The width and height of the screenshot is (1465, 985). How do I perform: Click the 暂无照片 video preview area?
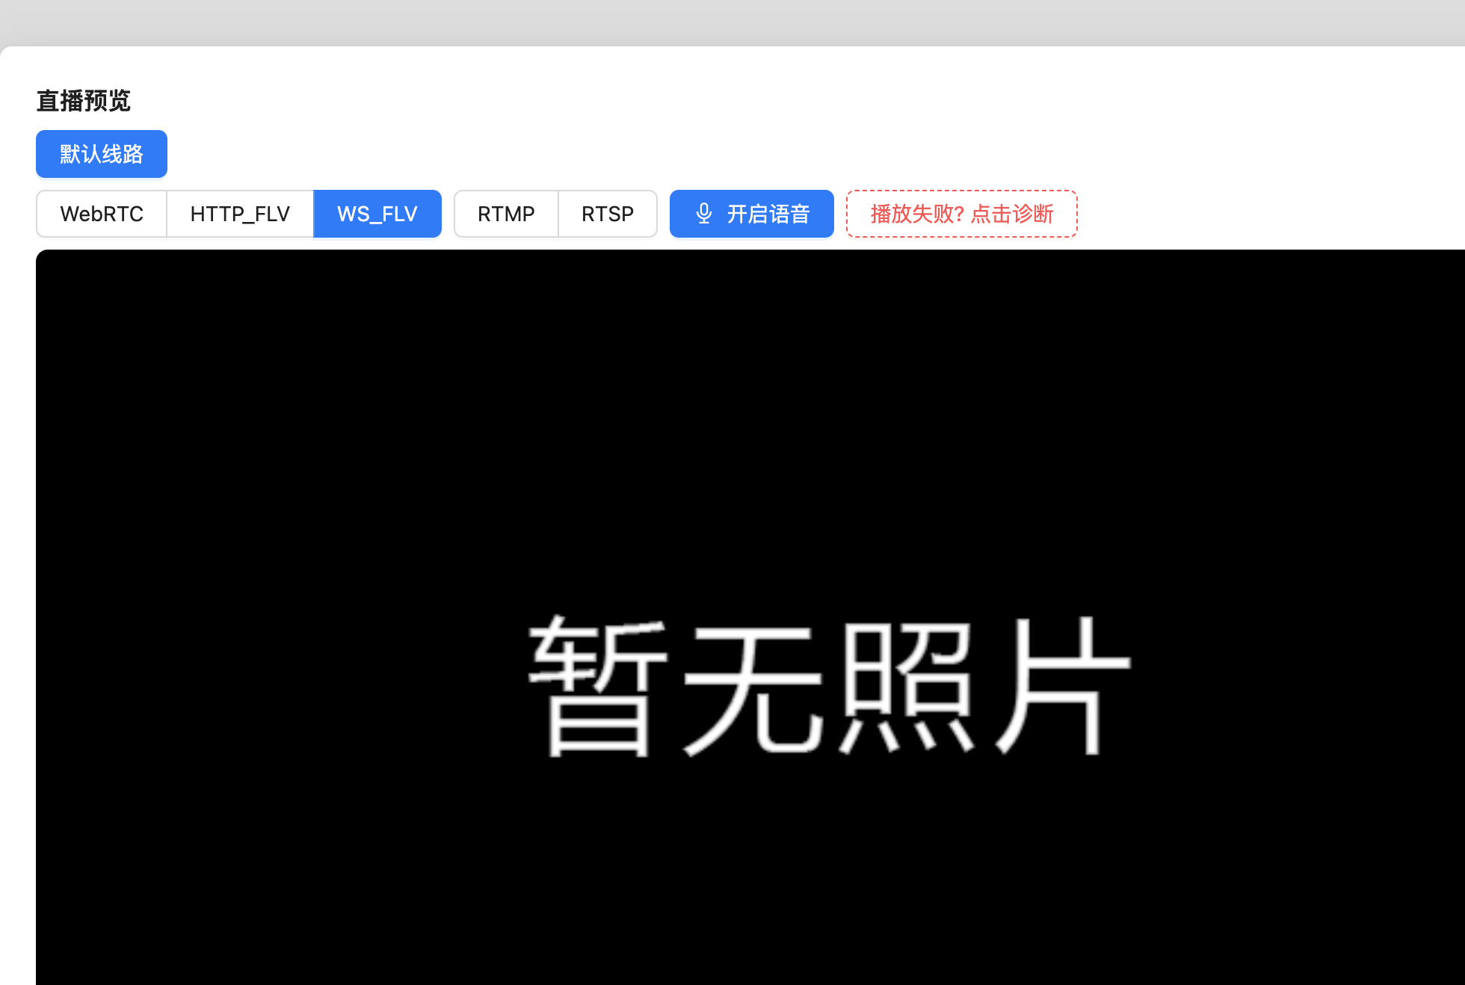[750, 617]
